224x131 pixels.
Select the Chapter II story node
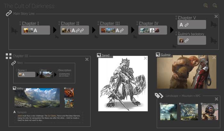75,30
